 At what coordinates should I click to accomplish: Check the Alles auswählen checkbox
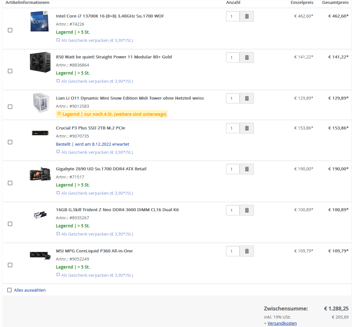[9, 290]
